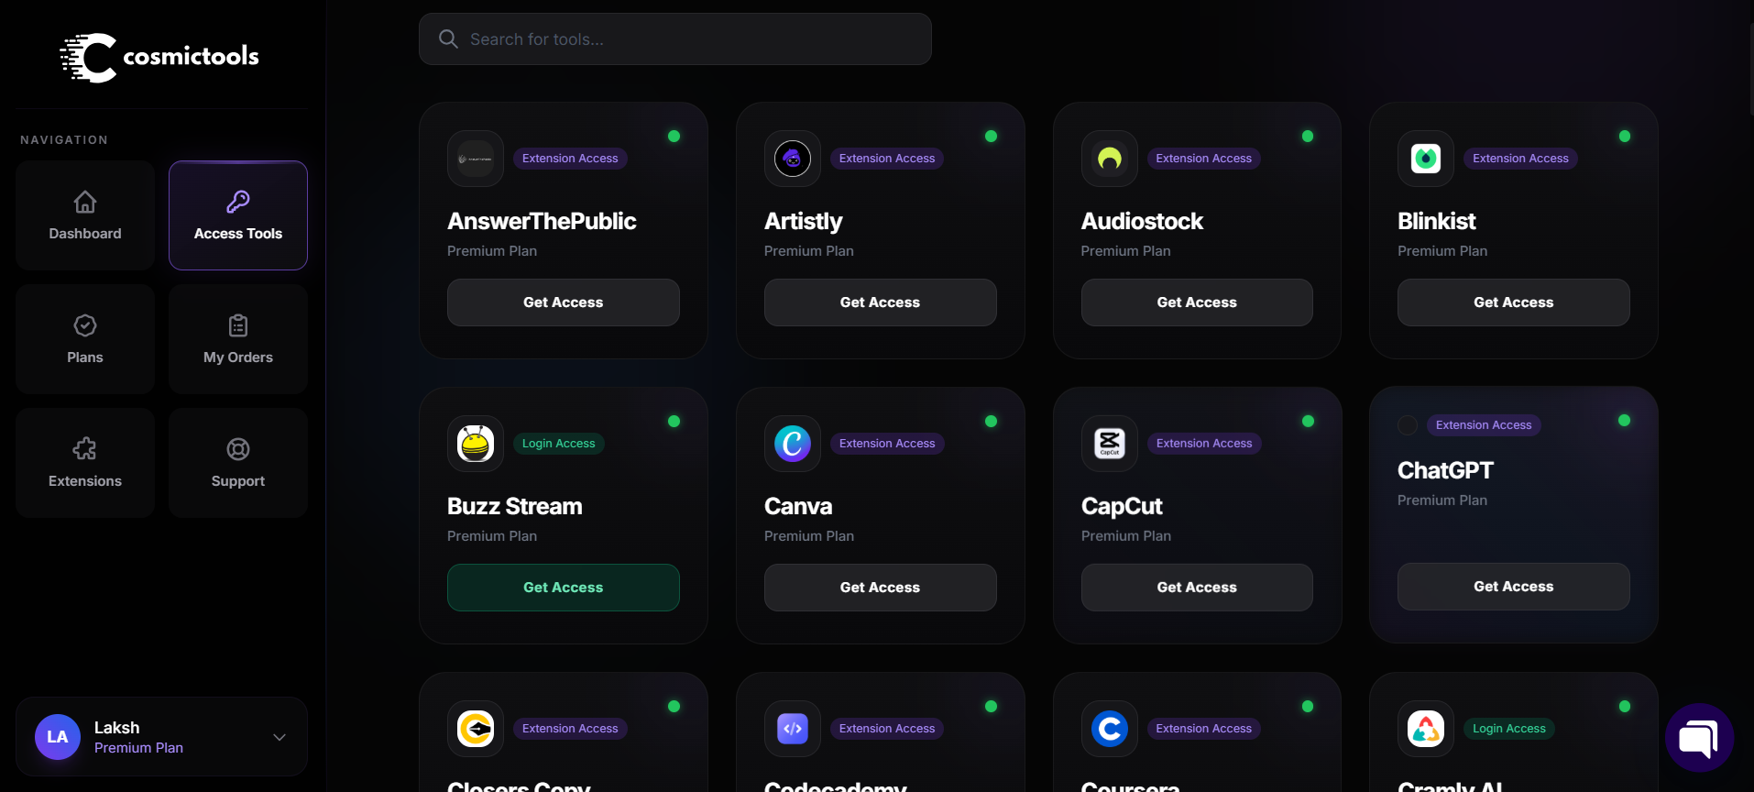
Task: Click the Support headset icon
Action: [237, 449]
